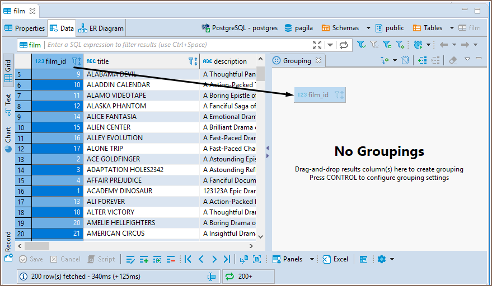This screenshot has height=286, width=492.
Task: Click the Add row icon in bottom toolbar
Action: (x=144, y=259)
